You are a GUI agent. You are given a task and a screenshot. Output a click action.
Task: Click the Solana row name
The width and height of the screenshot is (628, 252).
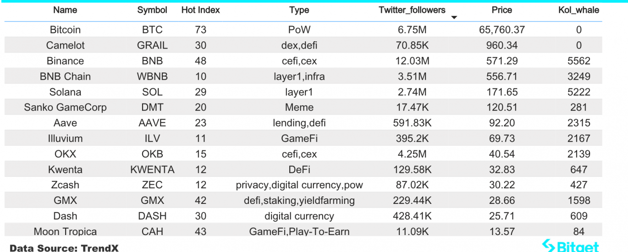coord(65,92)
